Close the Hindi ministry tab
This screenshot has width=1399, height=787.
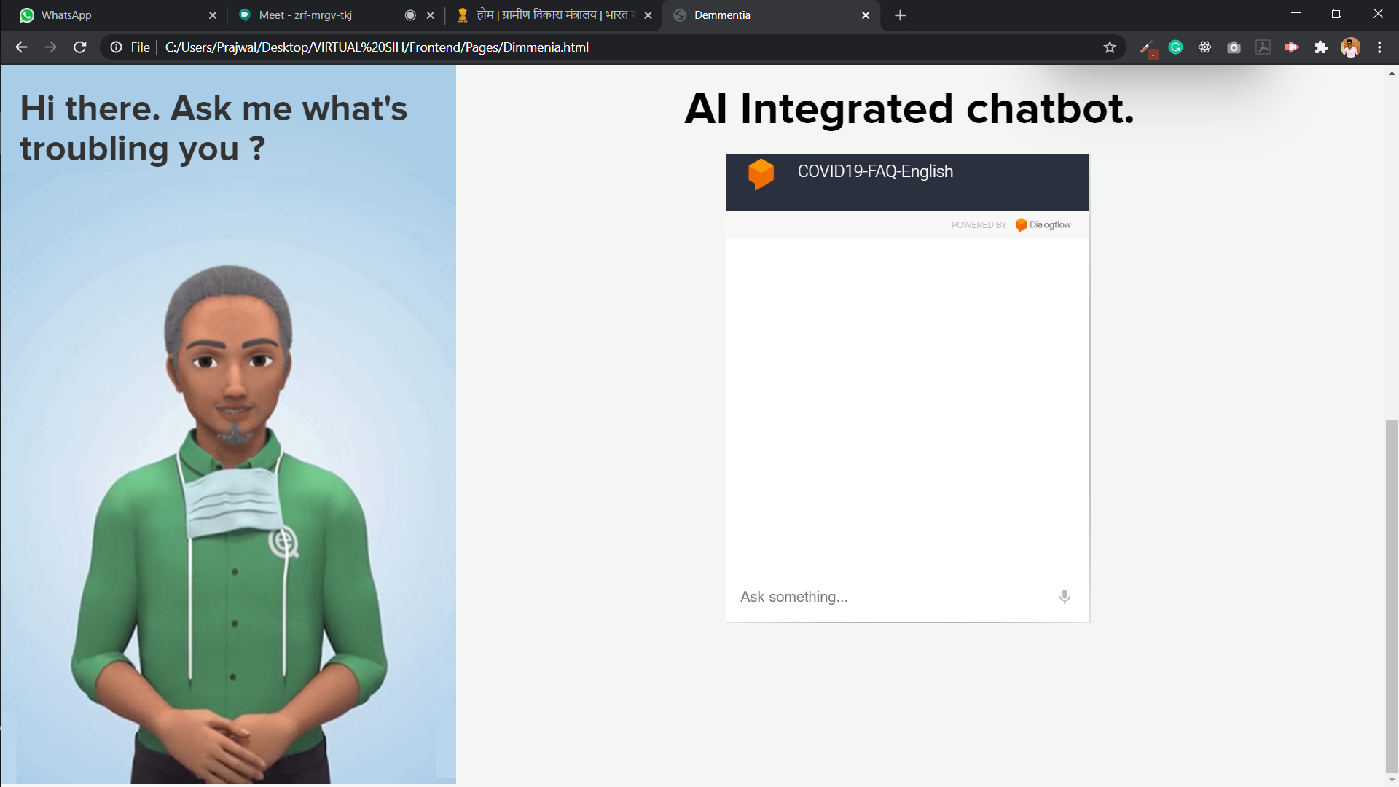click(648, 15)
